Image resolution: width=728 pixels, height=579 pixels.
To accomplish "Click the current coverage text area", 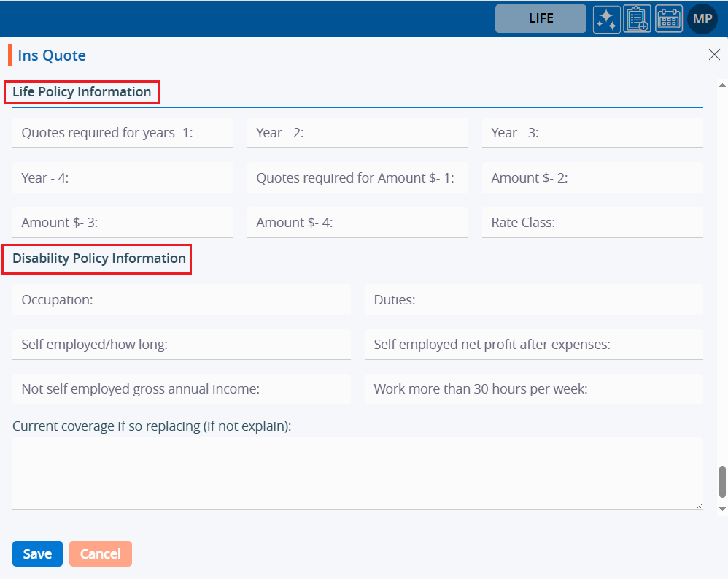I will click(357, 472).
